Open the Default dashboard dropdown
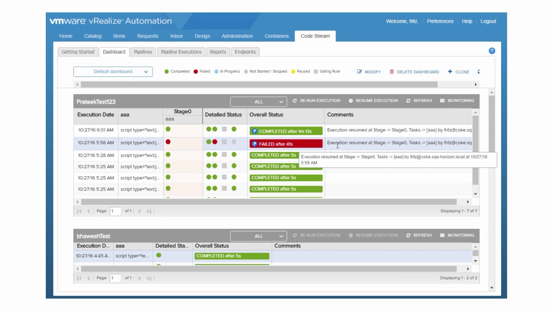Viewport: 553px width, 311px height. pyautogui.click(x=113, y=71)
